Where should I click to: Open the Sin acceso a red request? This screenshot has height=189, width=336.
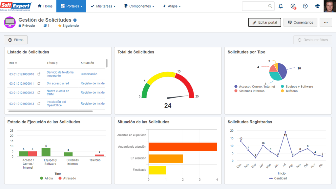pyautogui.click(x=58, y=83)
